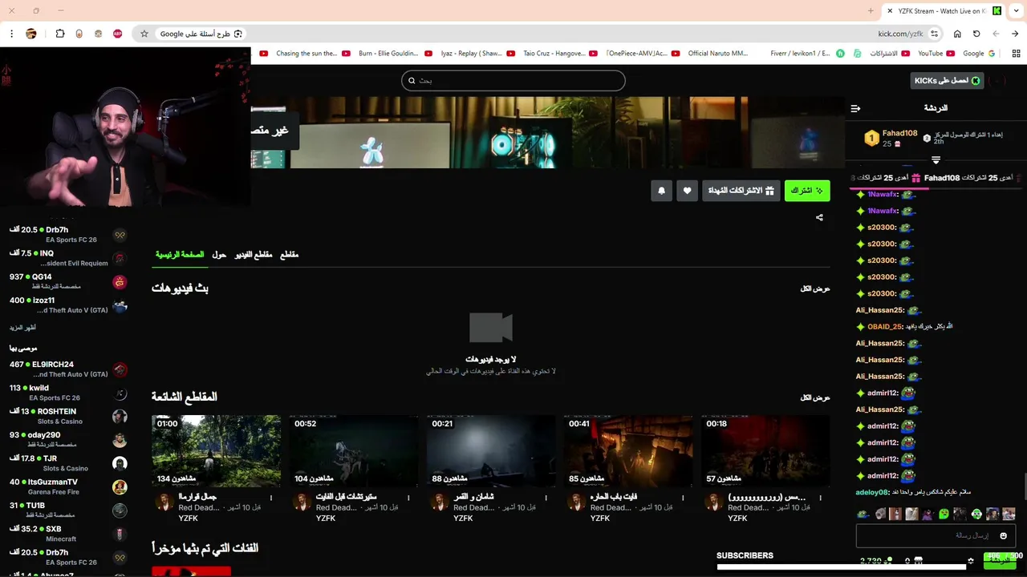Open emoji picker in chat message box

coord(1003,535)
